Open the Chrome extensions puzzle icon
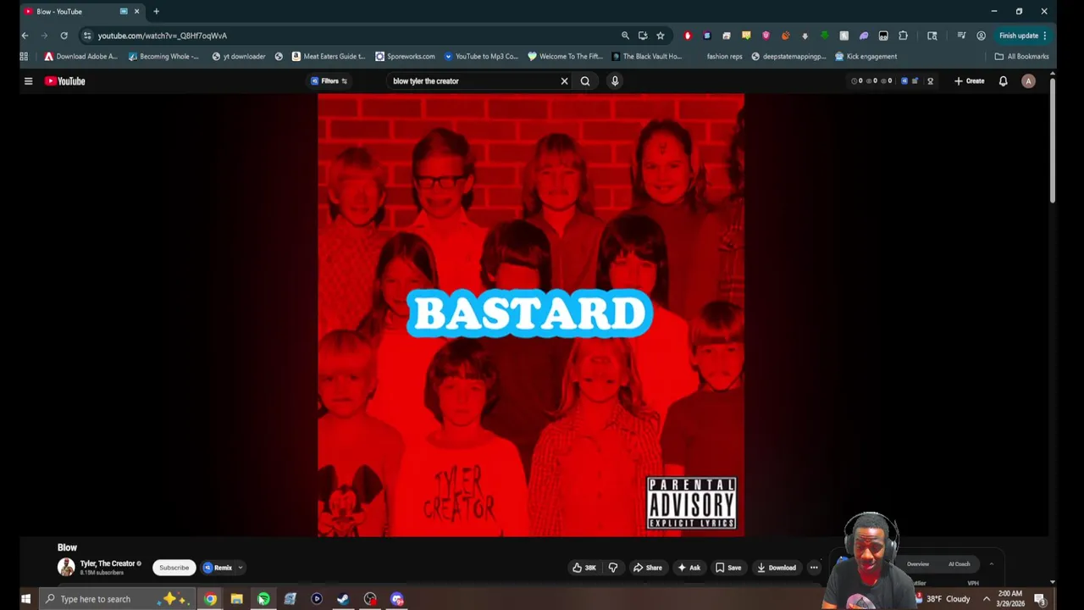The height and width of the screenshot is (610, 1084). pos(903,36)
